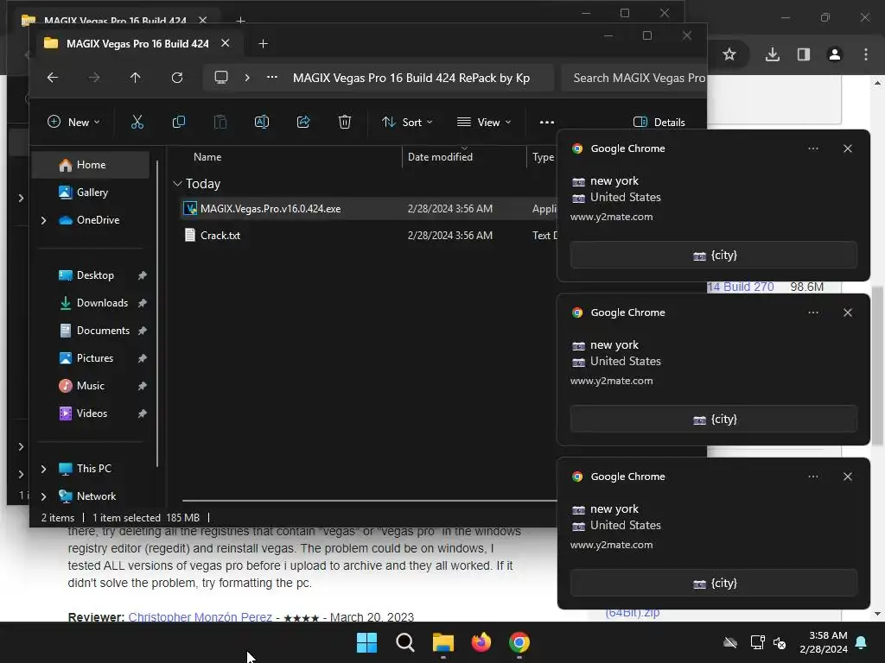Click the Cut icon in toolbar
Viewport: 885px width, 663px height.
click(137, 122)
